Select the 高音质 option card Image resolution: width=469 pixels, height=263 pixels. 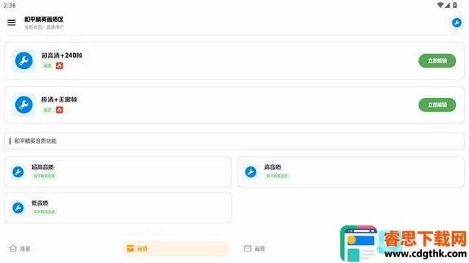point(351,171)
